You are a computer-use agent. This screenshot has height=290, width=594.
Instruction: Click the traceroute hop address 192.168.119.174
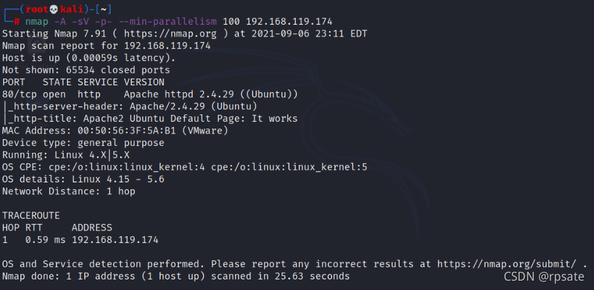click(115, 240)
